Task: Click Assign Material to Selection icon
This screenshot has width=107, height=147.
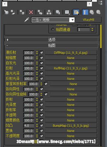Action: click(x=22, y=12)
